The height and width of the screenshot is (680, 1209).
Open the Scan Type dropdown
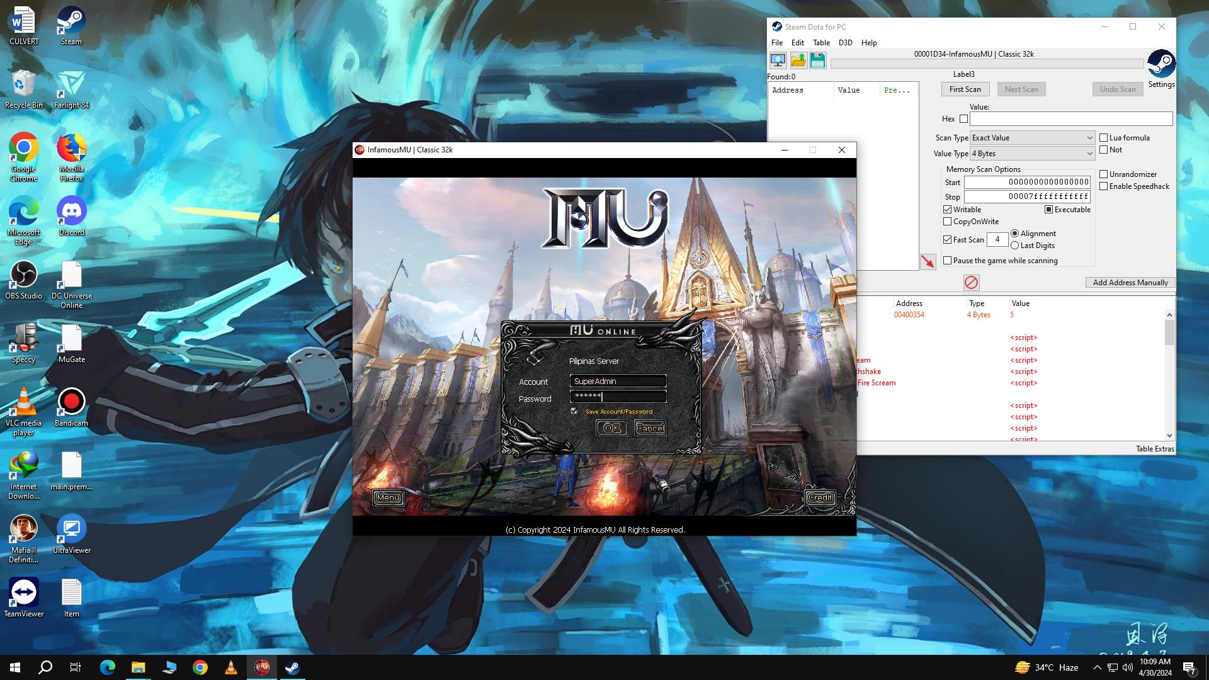click(1032, 137)
